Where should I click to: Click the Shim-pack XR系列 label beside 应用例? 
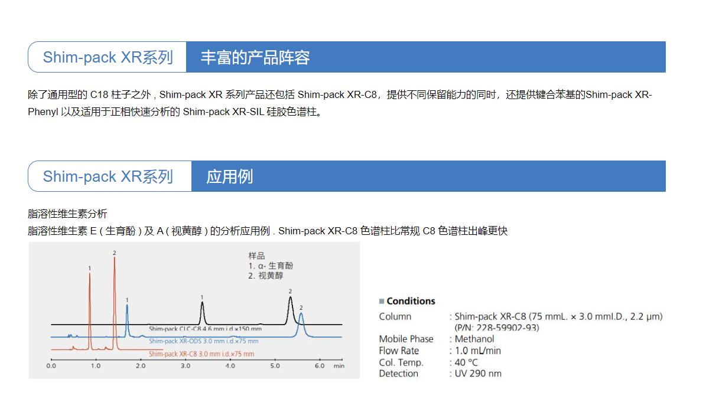[108, 176]
